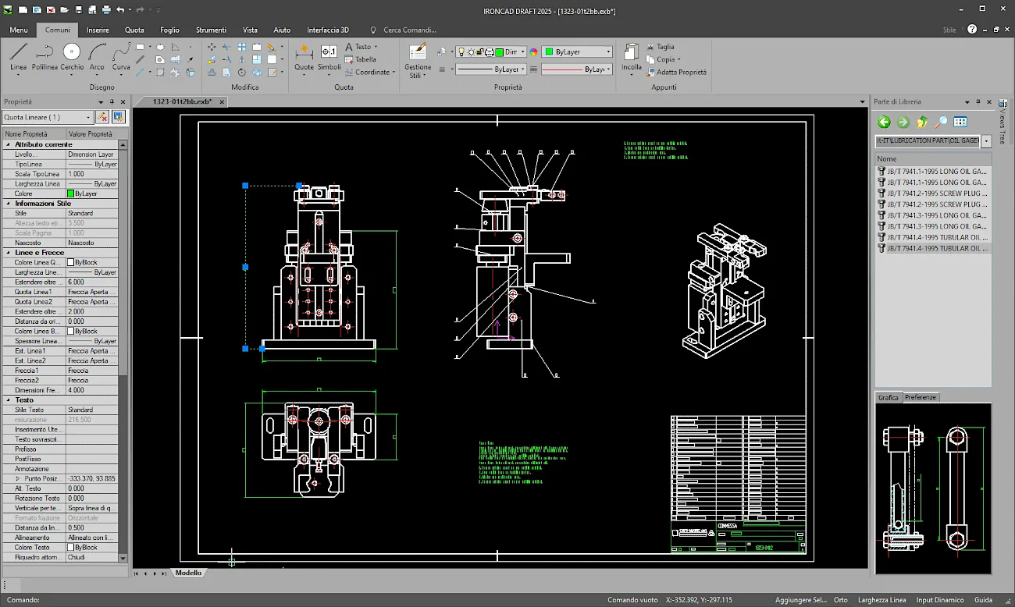This screenshot has height=607, width=1015.
Task: Click the Colore ByLayer green swatch
Action: click(71, 193)
